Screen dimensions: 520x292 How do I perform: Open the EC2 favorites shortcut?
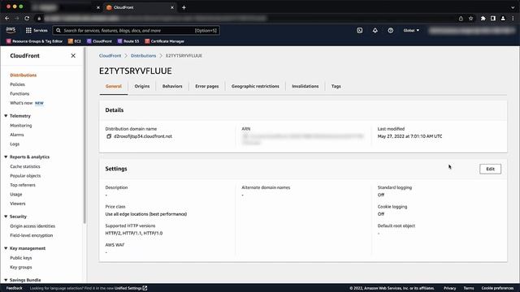pyautogui.click(x=75, y=41)
